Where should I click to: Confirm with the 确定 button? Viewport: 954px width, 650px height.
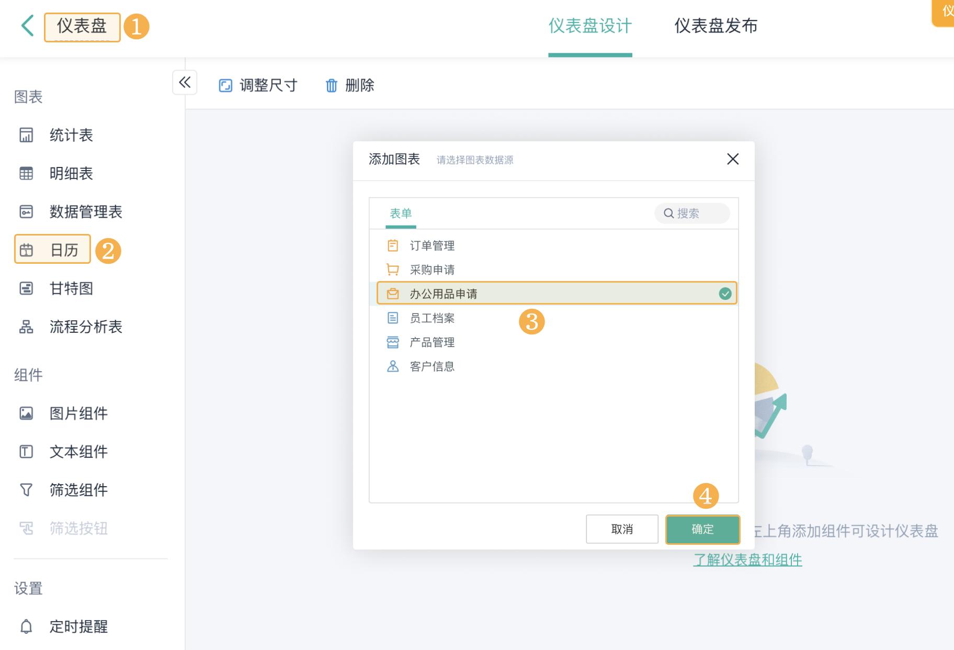[702, 529]
